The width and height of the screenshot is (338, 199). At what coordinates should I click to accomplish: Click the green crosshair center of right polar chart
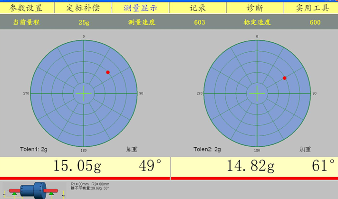point(257,93)
